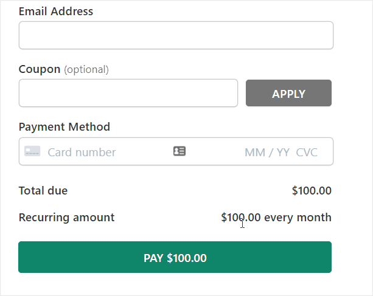Click the Email Address label
Viewport: 373px width, 296px height.
(56, 12)
